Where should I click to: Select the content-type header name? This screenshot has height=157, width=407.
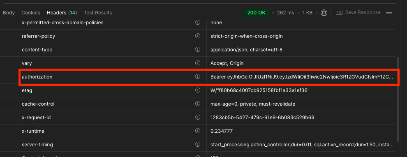pos(37,50)
